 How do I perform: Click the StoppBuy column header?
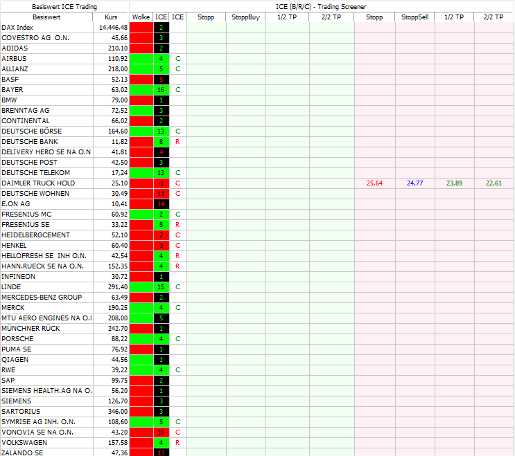245,17
